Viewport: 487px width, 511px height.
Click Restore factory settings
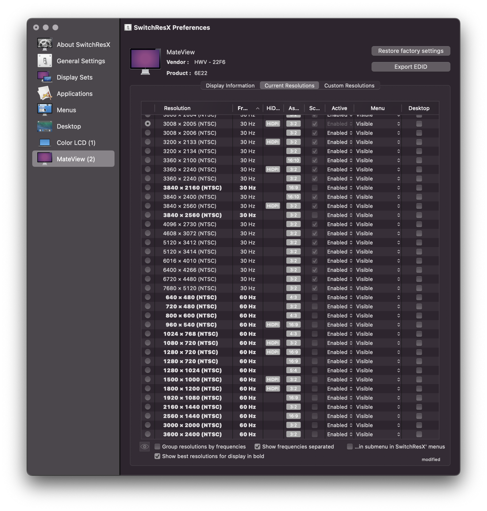pos(411,51)
